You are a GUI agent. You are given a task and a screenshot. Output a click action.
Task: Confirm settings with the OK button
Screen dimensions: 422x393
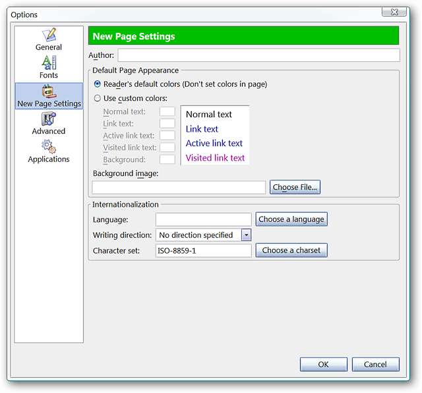pyautogui.click(x=323, y=365)
